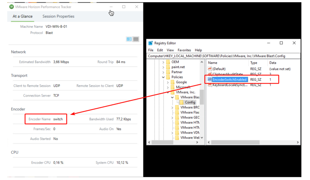Image resolution: width=310 pixels, height=180 pixels.
Task: Open the Session Properties tab
Action: point(58,16)
